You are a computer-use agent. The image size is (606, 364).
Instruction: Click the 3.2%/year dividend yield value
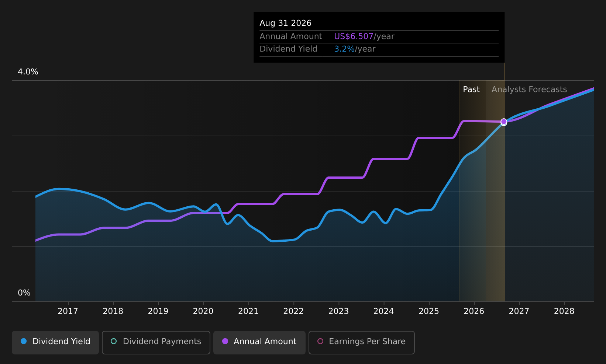click(x=355, y=49)
